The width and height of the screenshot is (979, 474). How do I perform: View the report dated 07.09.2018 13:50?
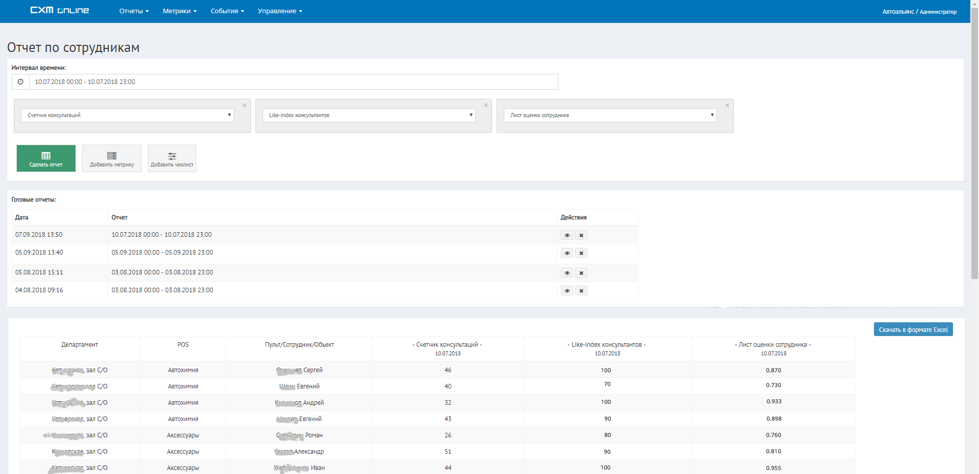[566, 235]
